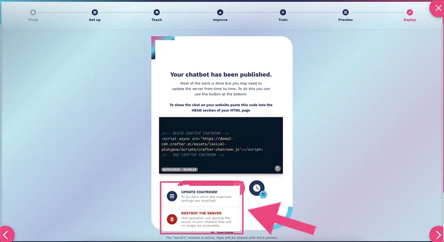Image resolution: width=444 pixels, height=242 pixels.
Task: Click the 'Your chatbot has been published.' heading
Action: [221, 75]
